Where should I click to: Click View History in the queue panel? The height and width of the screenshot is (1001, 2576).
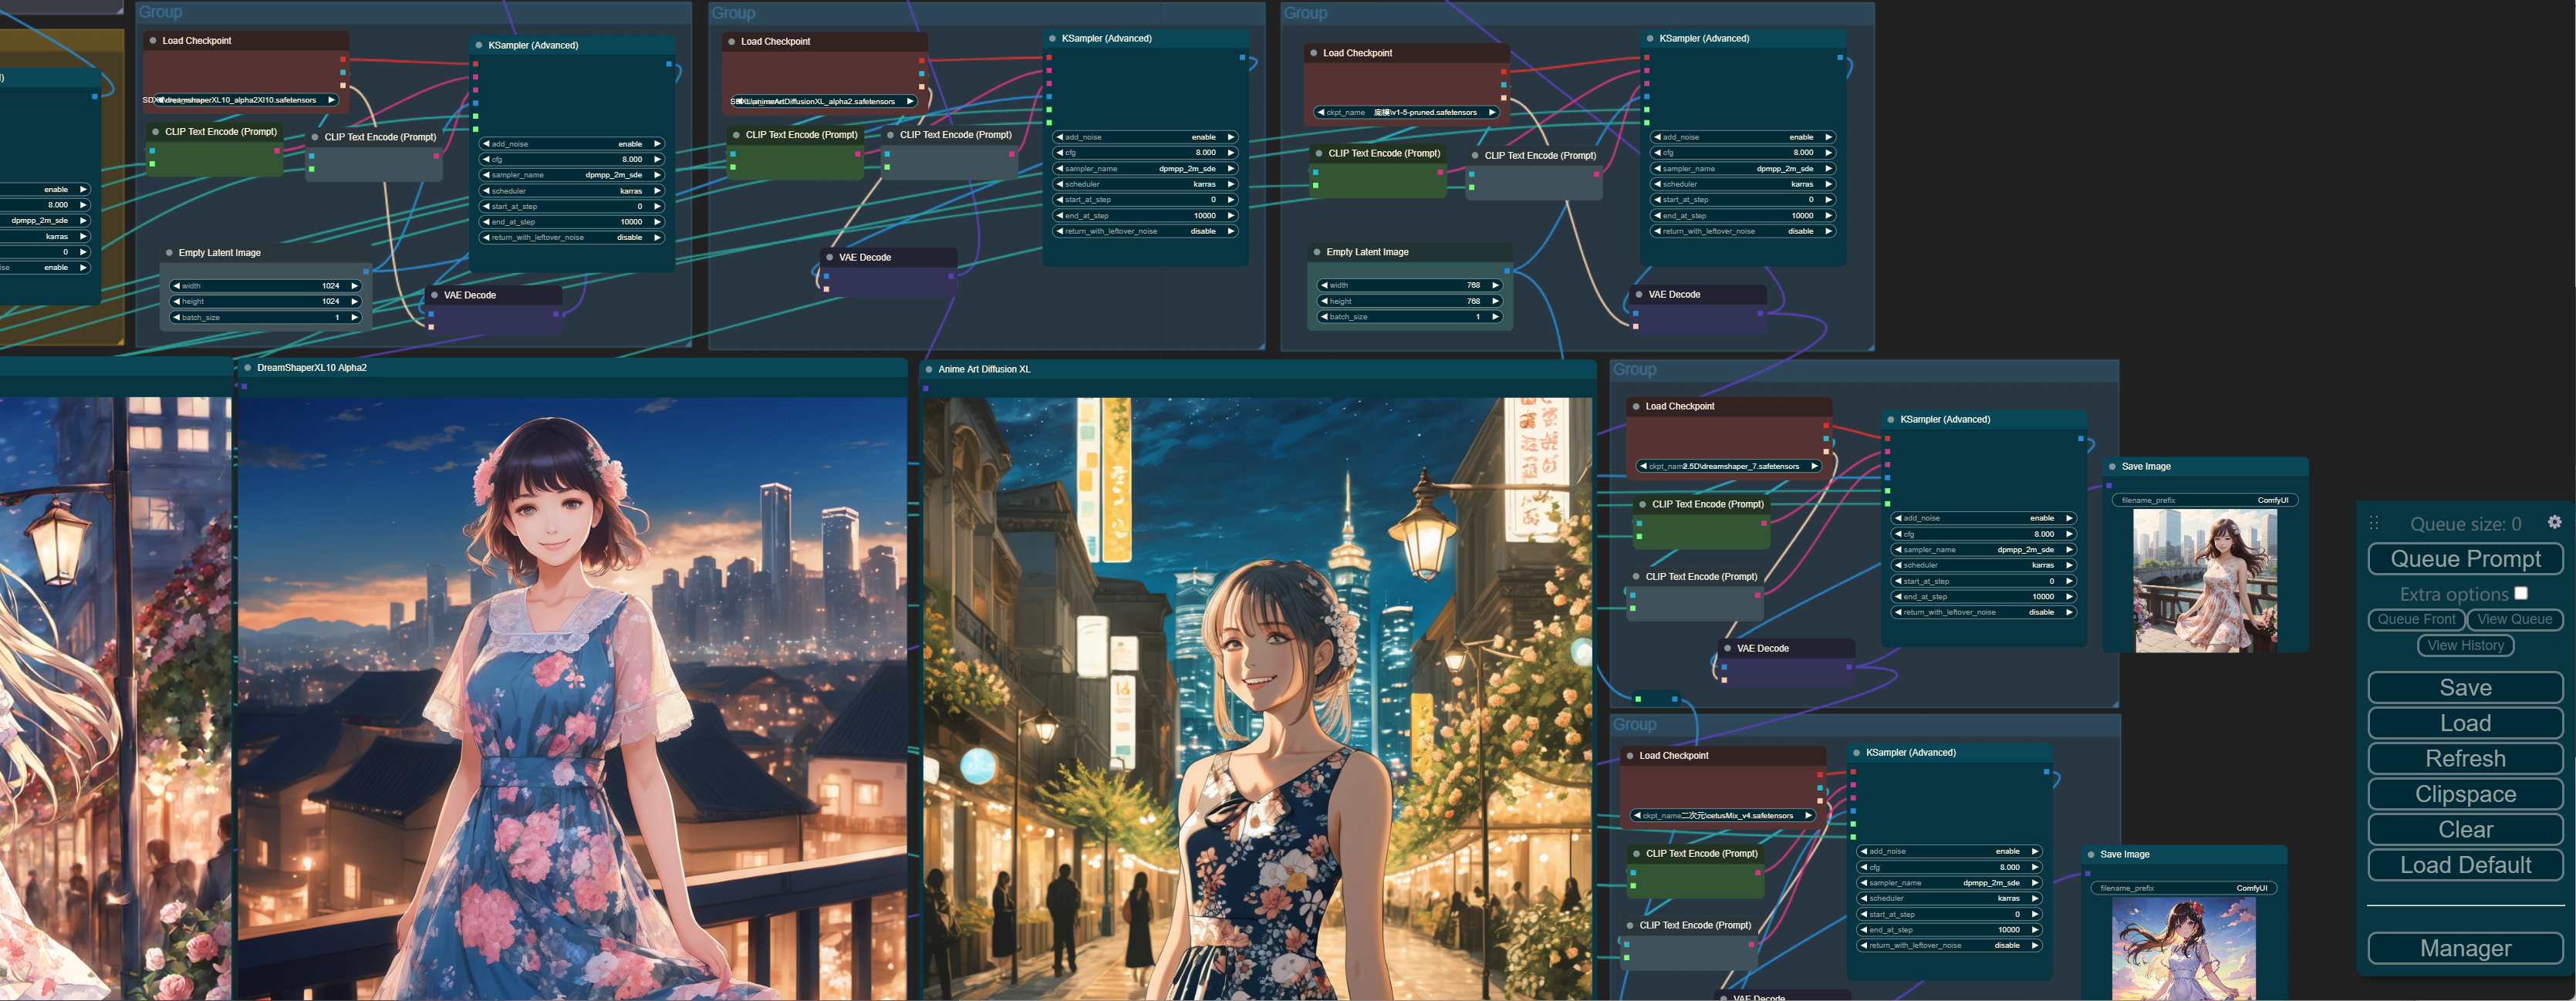pyautogui.click(x=2465, y=645)
